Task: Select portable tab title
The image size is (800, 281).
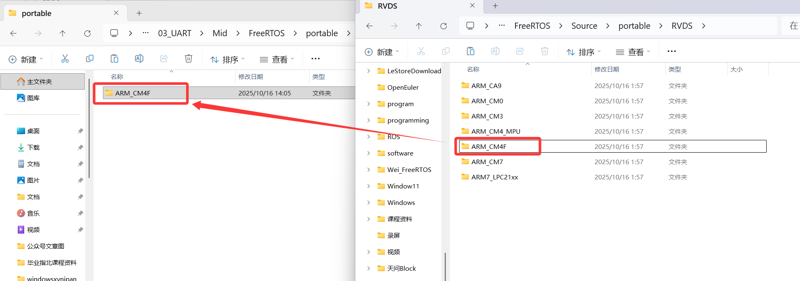Action: click(37, 13)
